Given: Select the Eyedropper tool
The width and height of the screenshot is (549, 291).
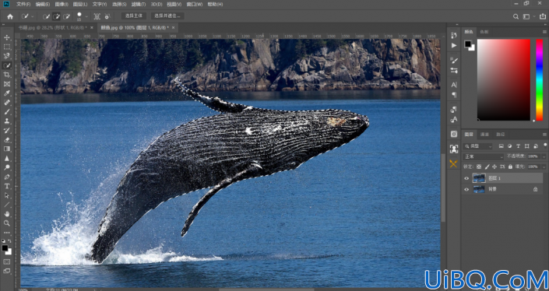Looking at the screenshot, I should tap(7, 93).
